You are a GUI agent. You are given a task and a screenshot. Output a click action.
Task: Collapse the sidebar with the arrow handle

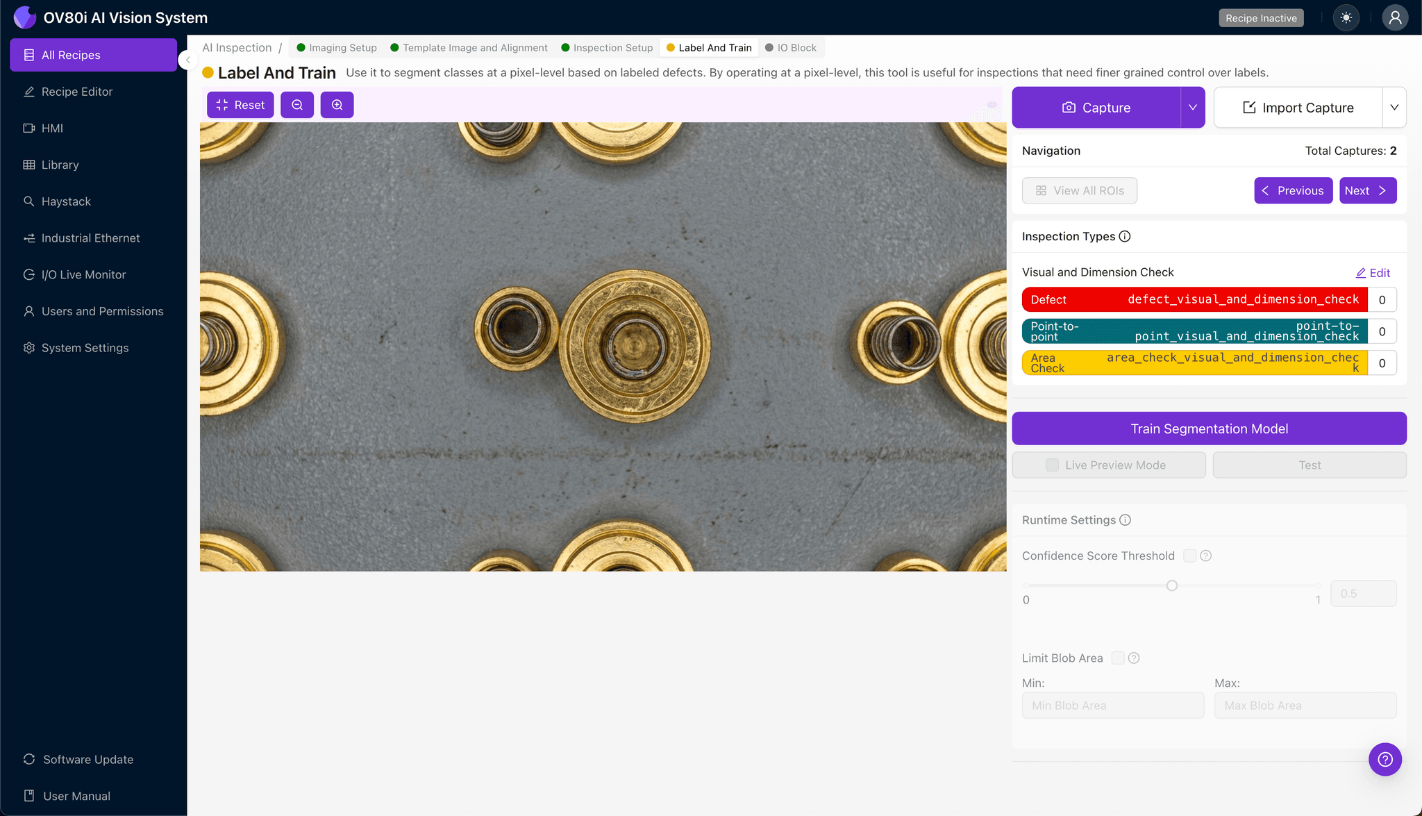point(187,60)
